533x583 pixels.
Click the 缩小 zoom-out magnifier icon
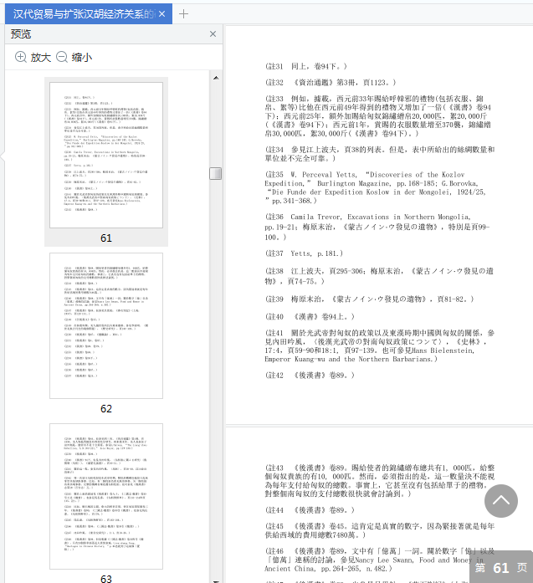tap(62, 57)
